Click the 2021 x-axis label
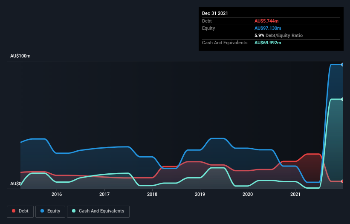Image resolution: width=350 pixels, height=224 pixels. pos(295,194)
